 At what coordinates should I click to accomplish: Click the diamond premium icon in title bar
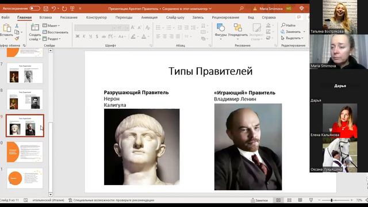(301, 9)
